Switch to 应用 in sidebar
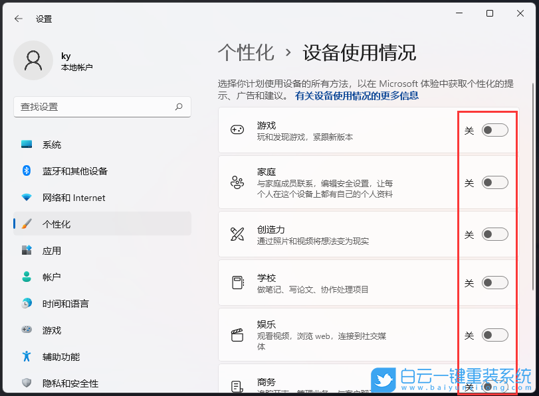 tap(27, 250)
